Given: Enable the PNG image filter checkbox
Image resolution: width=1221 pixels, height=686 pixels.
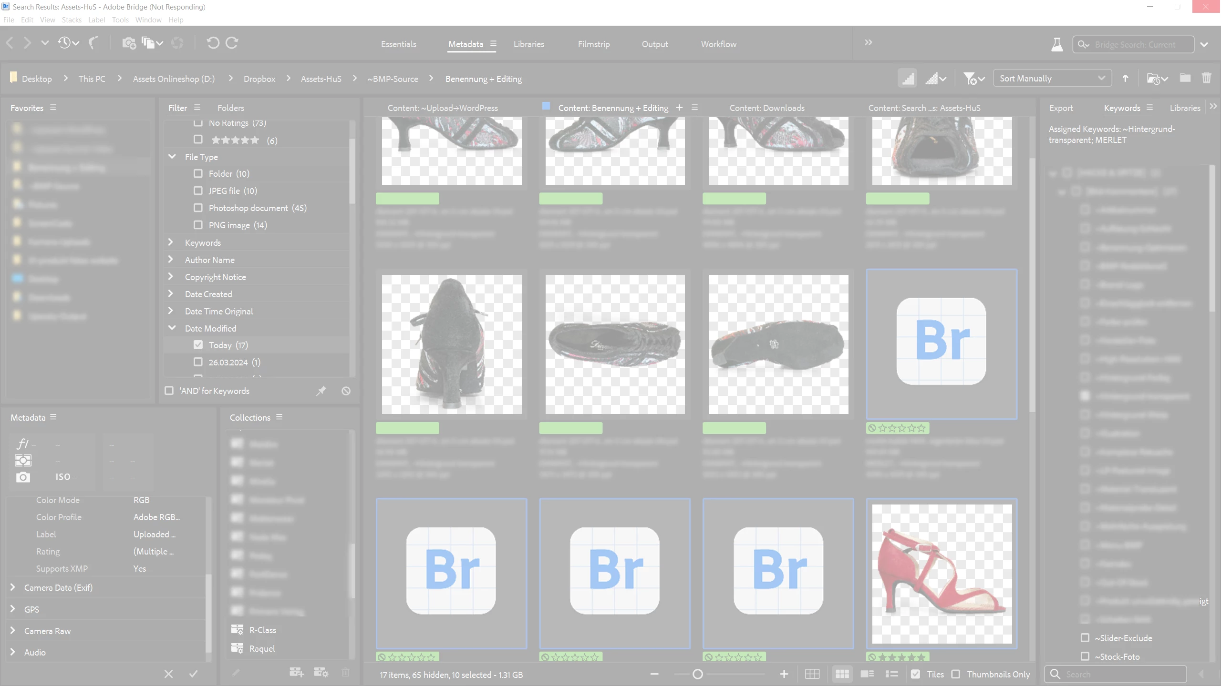Looking at the screenshot, I should tap(198, 225).
